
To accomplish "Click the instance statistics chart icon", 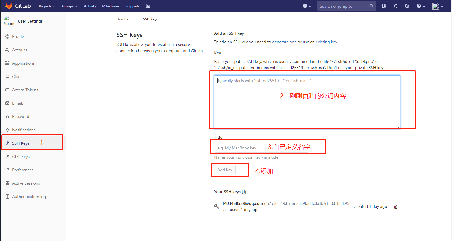I will point(148,6).
